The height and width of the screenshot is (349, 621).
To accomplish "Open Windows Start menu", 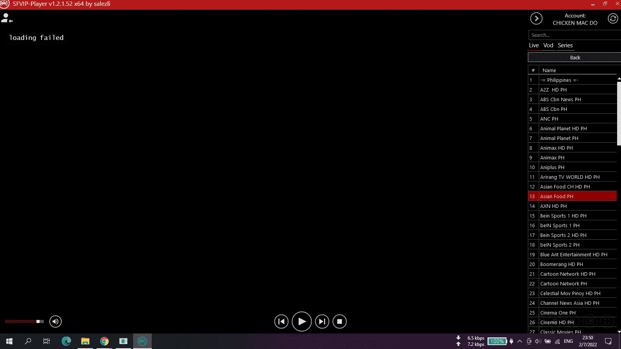I will [x=9, y=341].
